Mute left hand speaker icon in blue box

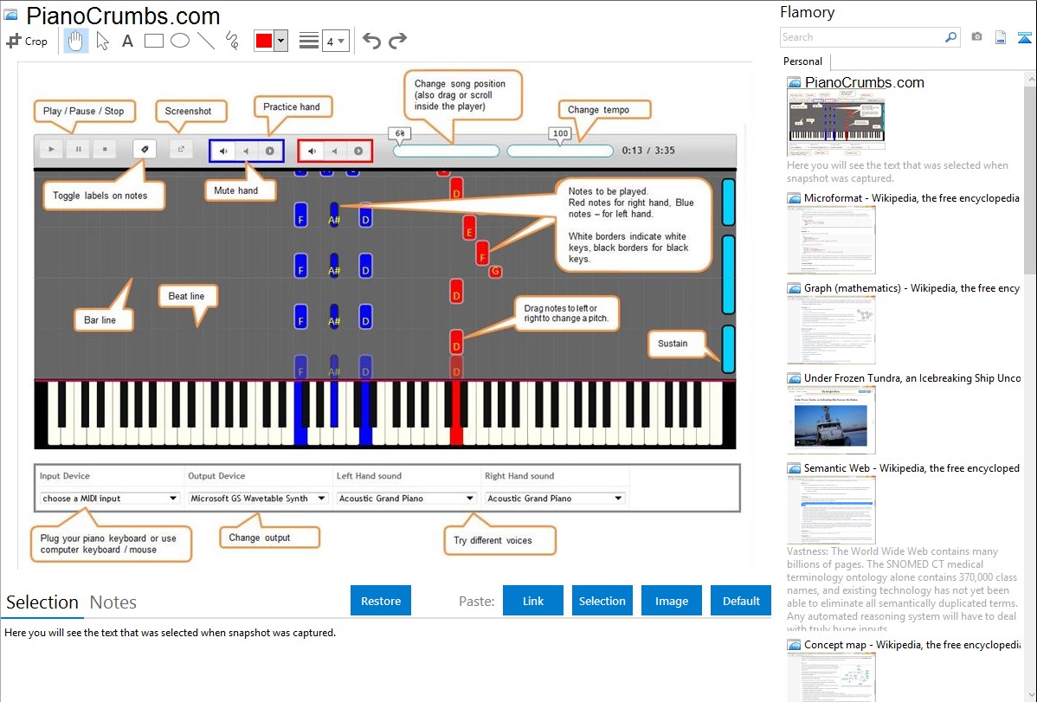click(x=223, y=151)
